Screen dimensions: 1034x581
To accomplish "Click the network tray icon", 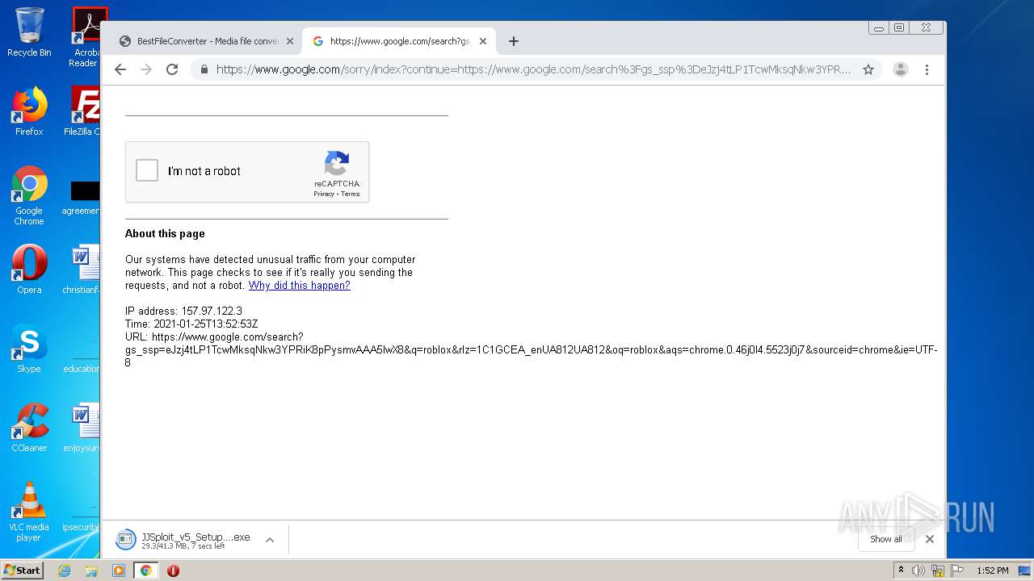I will 938,571.
